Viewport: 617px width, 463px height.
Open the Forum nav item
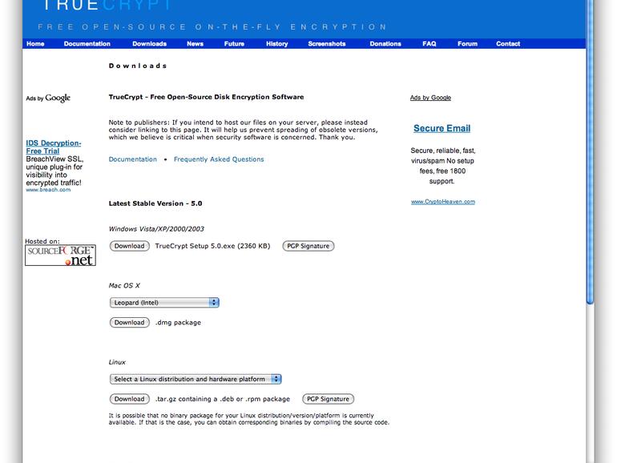point(467,44)
